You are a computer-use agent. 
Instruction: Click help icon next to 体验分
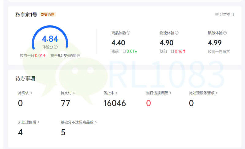pyautogui.click(x=56, y=47)
